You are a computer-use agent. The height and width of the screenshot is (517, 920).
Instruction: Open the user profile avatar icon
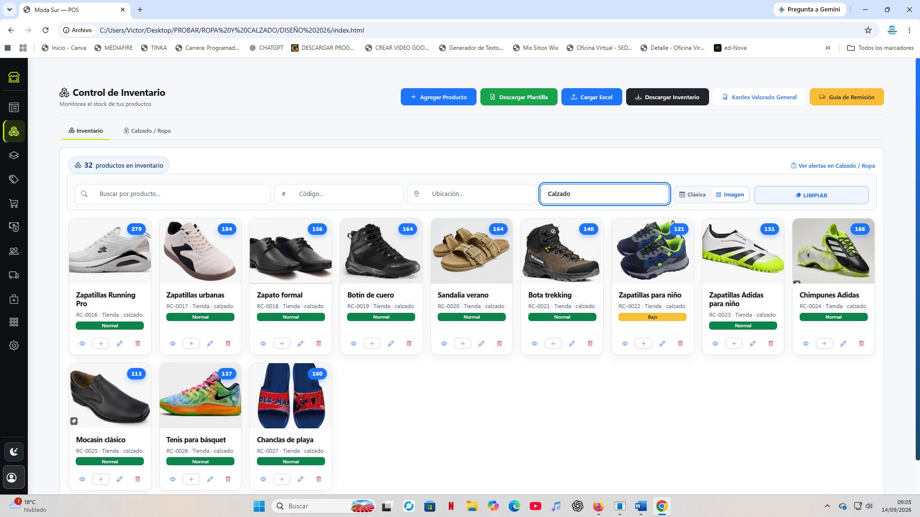pos(14,478)
